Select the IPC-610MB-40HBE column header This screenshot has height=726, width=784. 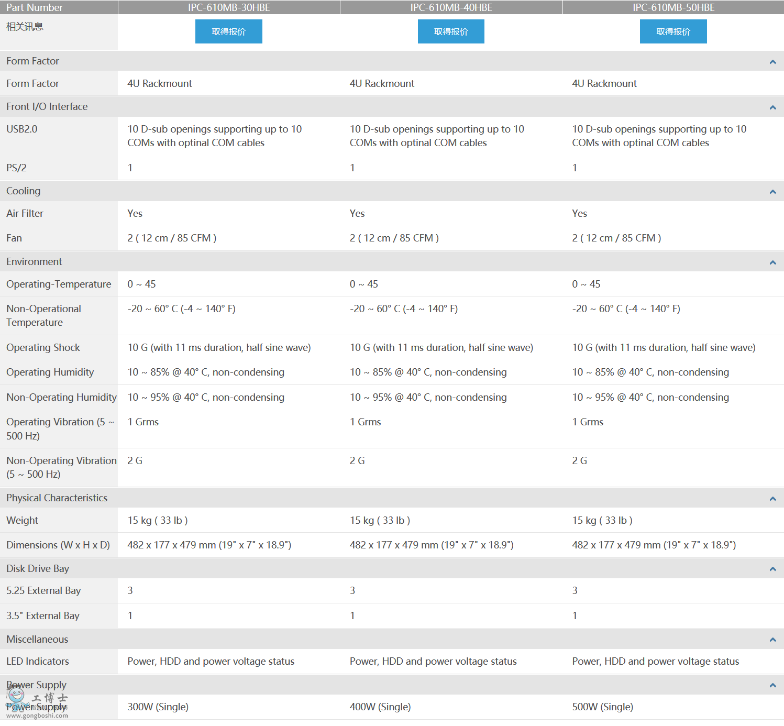(x=451, y=7)
